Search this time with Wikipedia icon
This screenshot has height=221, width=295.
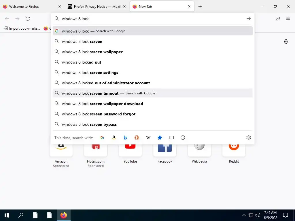pos(148,138)
